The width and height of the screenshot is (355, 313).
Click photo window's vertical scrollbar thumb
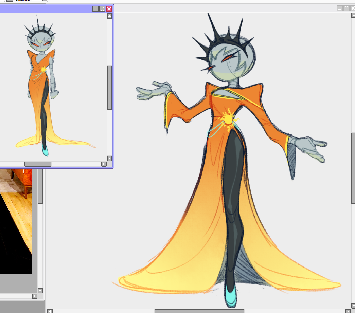40,186
